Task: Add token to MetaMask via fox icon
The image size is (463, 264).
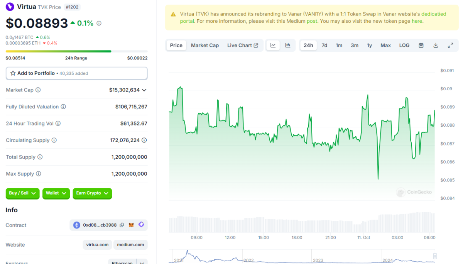Action: click(x=132, y=225)
